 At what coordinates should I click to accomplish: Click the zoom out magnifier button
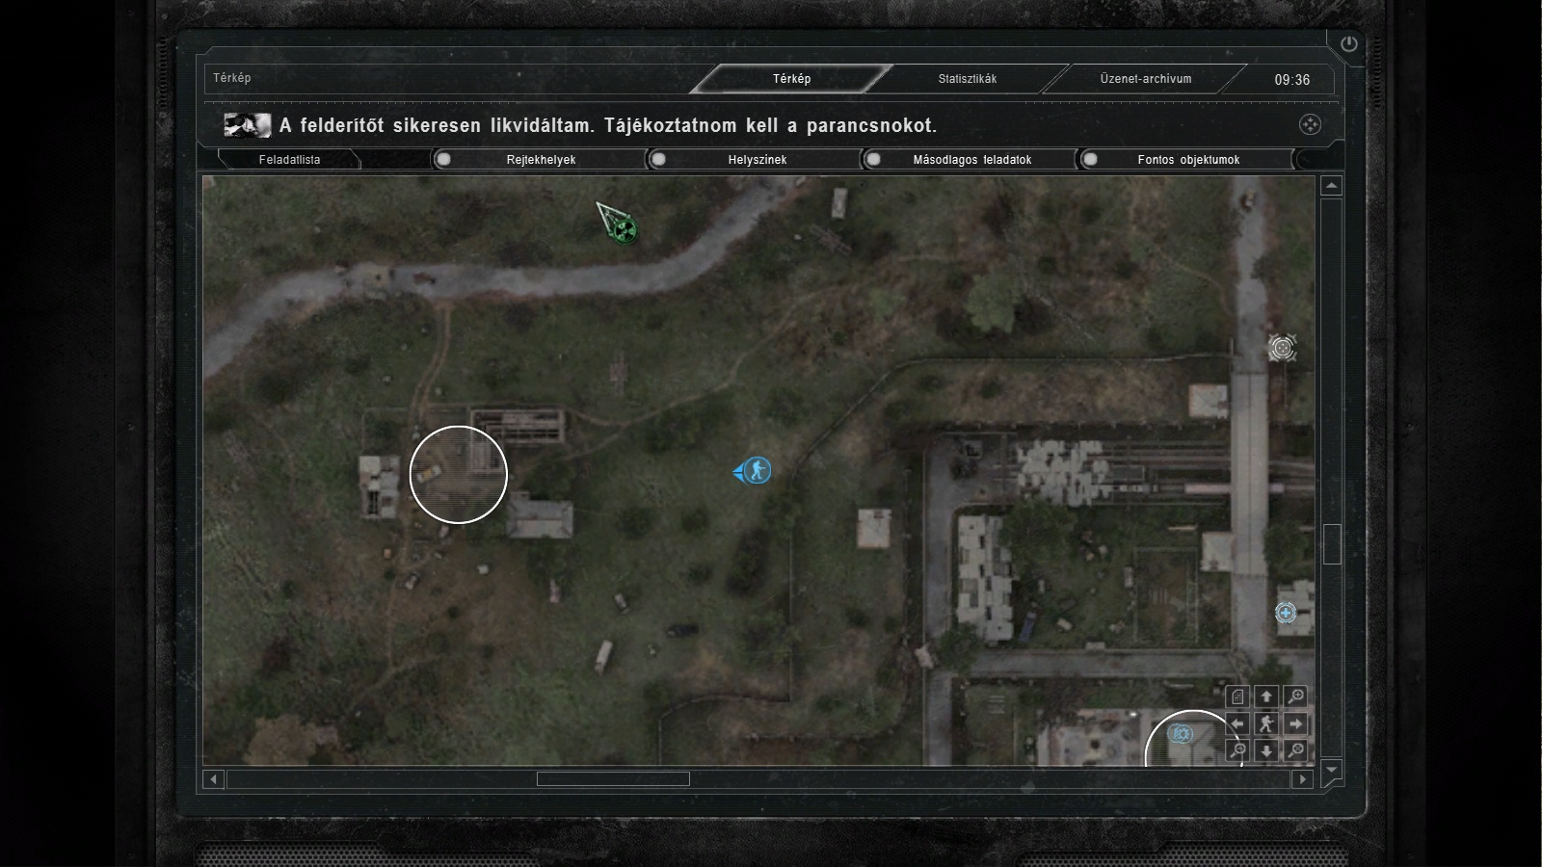pos(1237,750)
